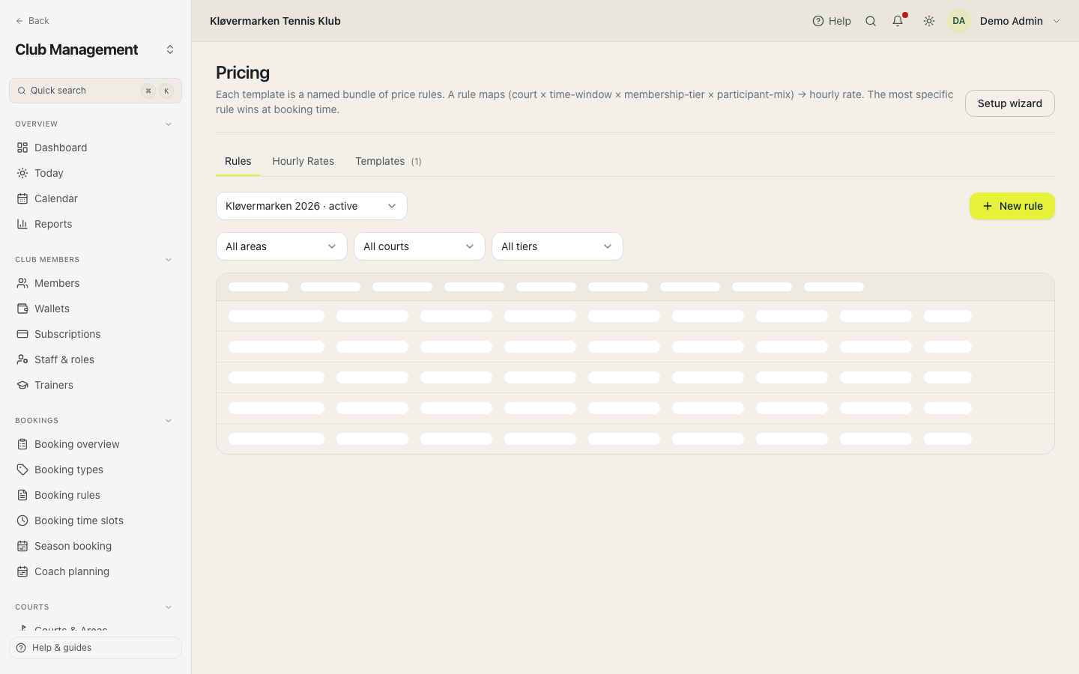Open Booking time slots clock icon

click(22, 520)
